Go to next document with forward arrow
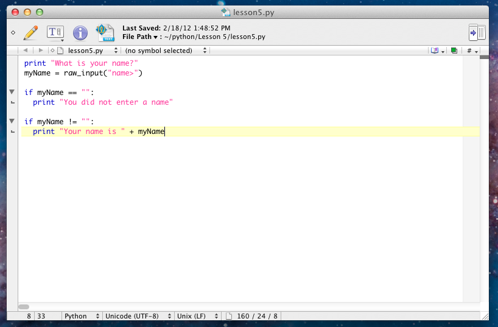 pos(41,51)
